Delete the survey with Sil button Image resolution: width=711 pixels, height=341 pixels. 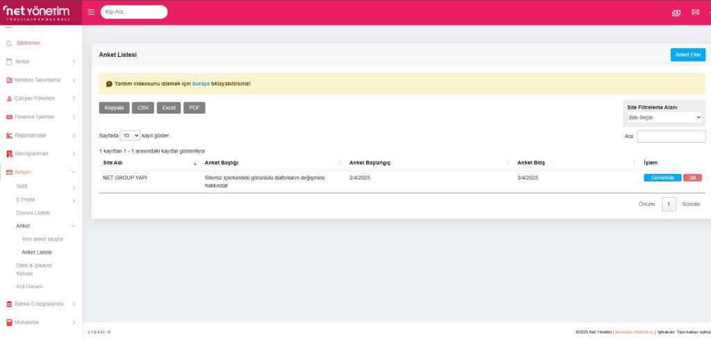pyautogui.click(x=692, y=177)
